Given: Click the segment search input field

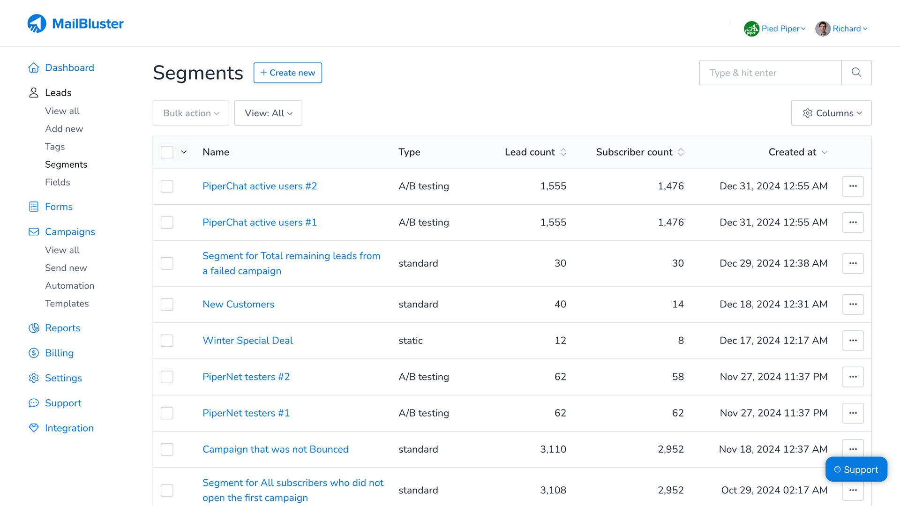Looking at the screenshot, I should 770,73.
